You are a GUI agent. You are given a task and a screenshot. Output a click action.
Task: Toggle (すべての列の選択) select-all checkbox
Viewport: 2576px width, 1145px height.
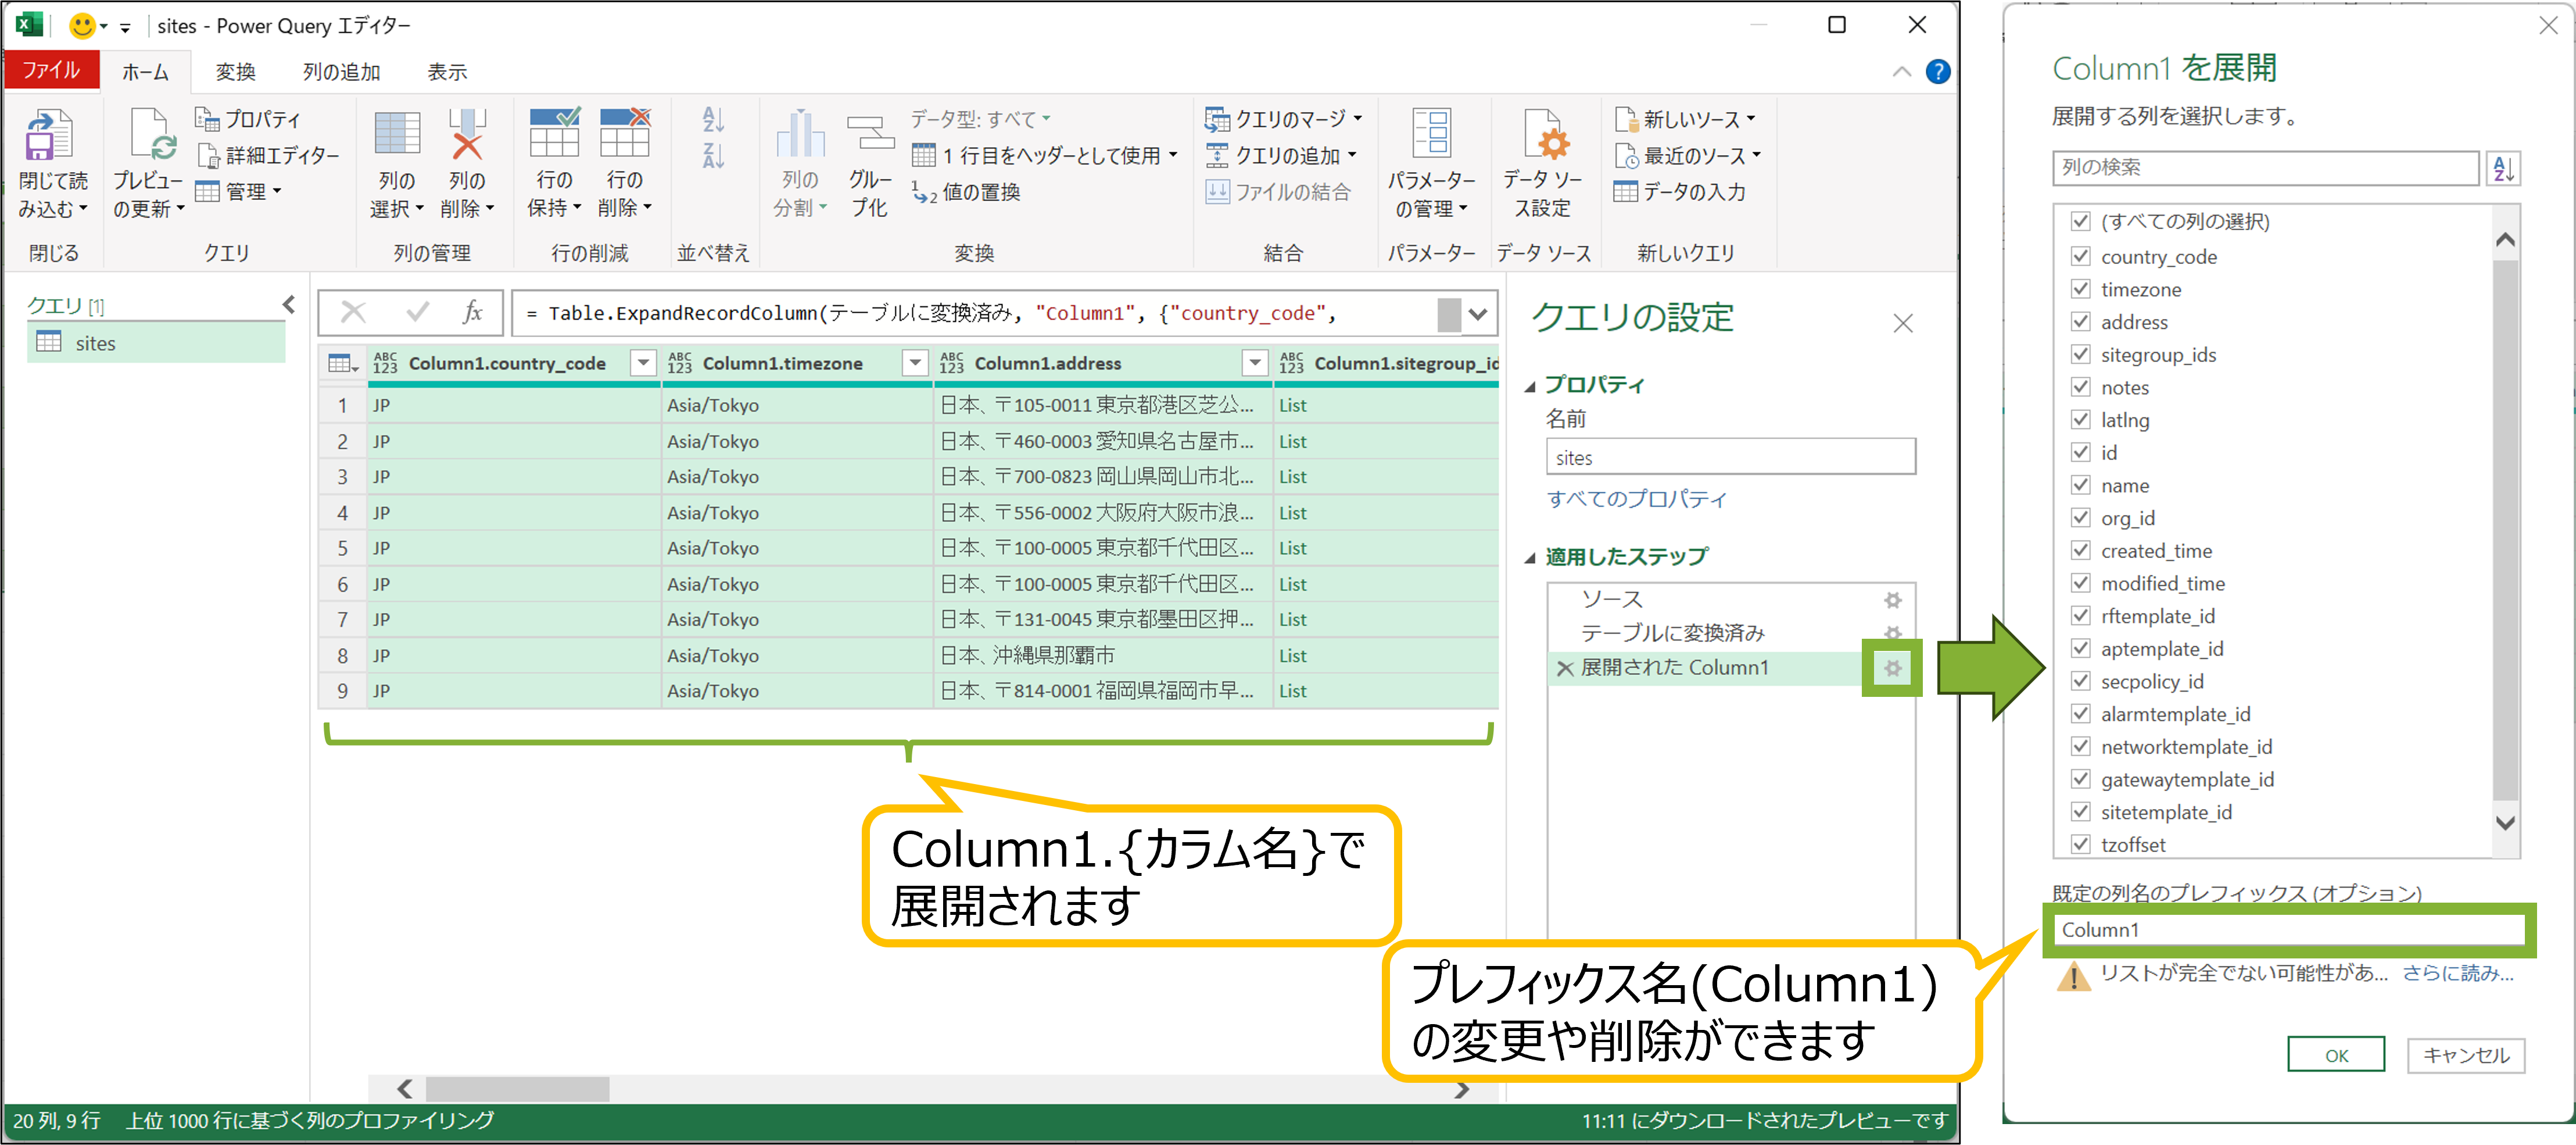(2081, 222)
